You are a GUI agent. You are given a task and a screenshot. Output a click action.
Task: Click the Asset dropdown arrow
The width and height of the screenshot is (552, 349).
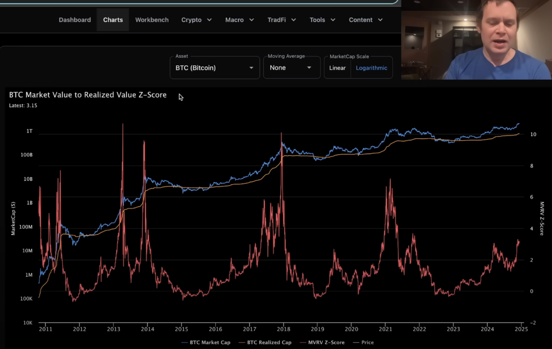pyautogui.click(x=251, y=68)
